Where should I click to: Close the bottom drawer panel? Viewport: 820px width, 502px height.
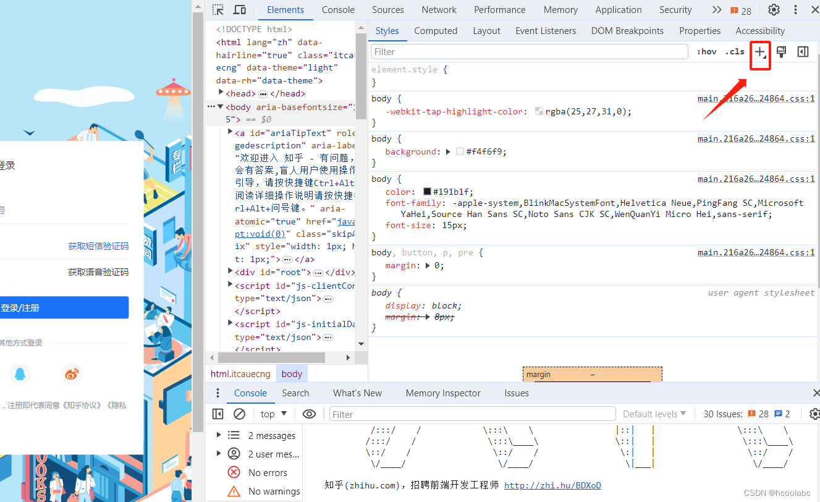pos(815,393)
